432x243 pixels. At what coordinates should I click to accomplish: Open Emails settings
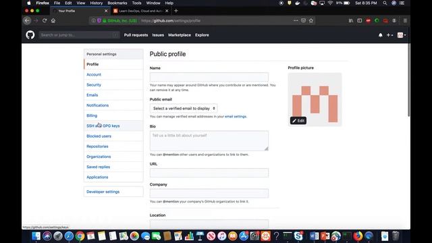pos(113,95)
